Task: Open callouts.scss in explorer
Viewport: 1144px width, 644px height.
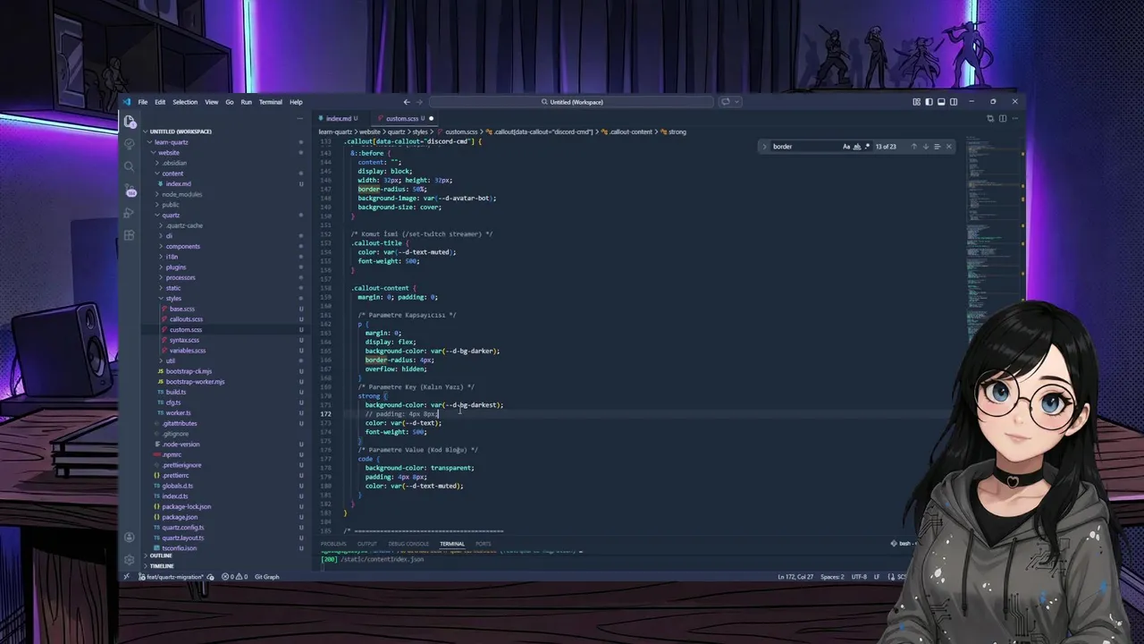Action: [186, 319]
